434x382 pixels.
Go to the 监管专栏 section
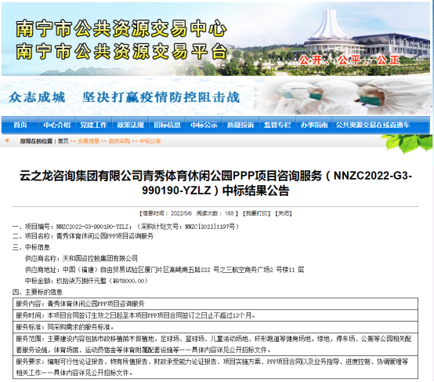point(277,125)
